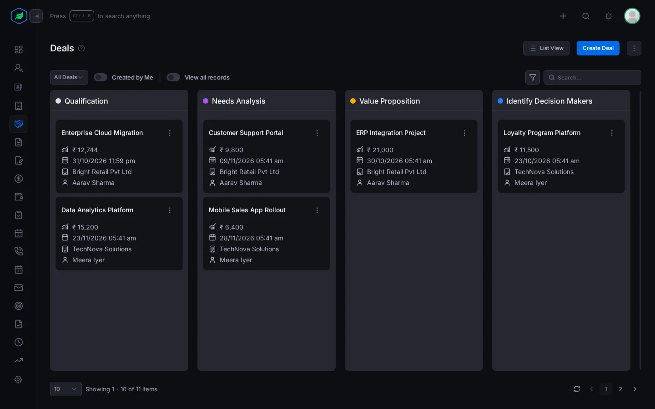Open Enterprise Cloud Migration card options menu
This screenshot has height=409, width=655.
pos(170,133)
